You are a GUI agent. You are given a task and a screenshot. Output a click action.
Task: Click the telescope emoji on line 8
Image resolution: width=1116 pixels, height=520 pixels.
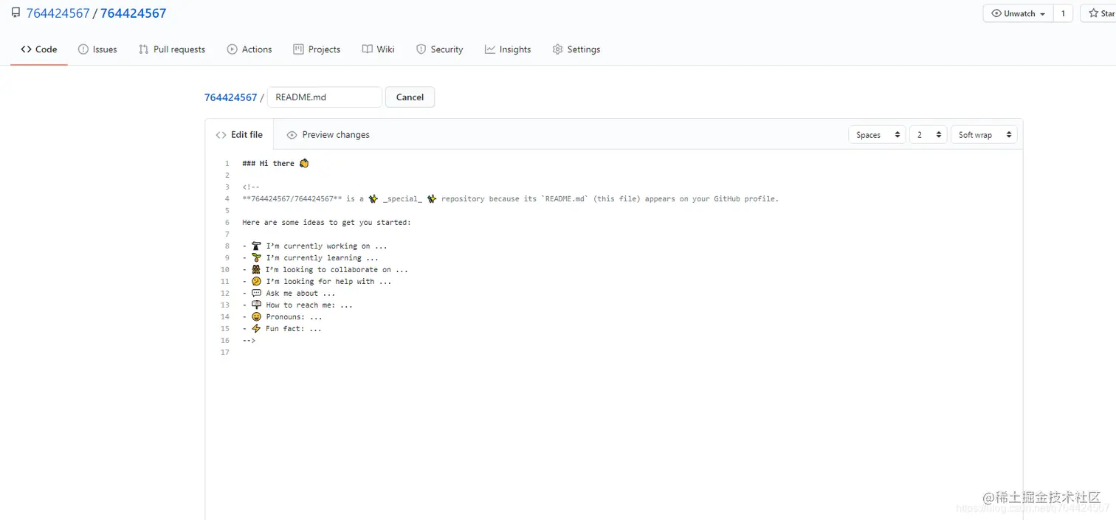point(256,246)
